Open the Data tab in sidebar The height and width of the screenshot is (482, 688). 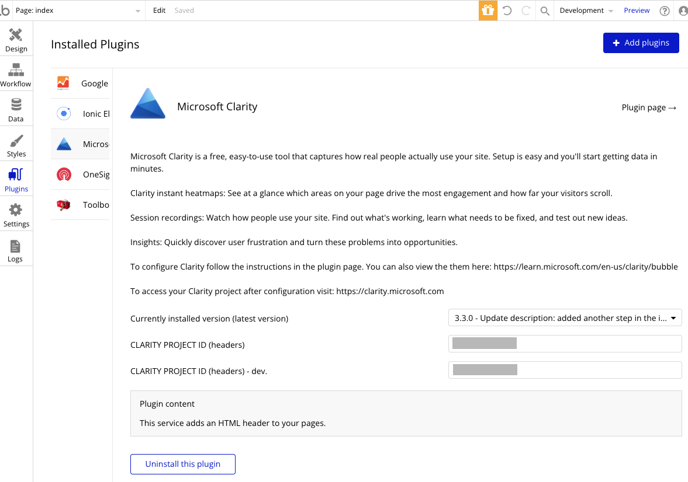coord(16,110)
